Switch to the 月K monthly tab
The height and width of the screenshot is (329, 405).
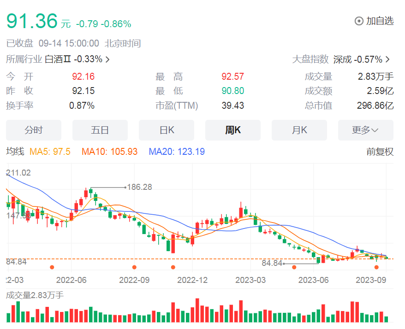299,130
